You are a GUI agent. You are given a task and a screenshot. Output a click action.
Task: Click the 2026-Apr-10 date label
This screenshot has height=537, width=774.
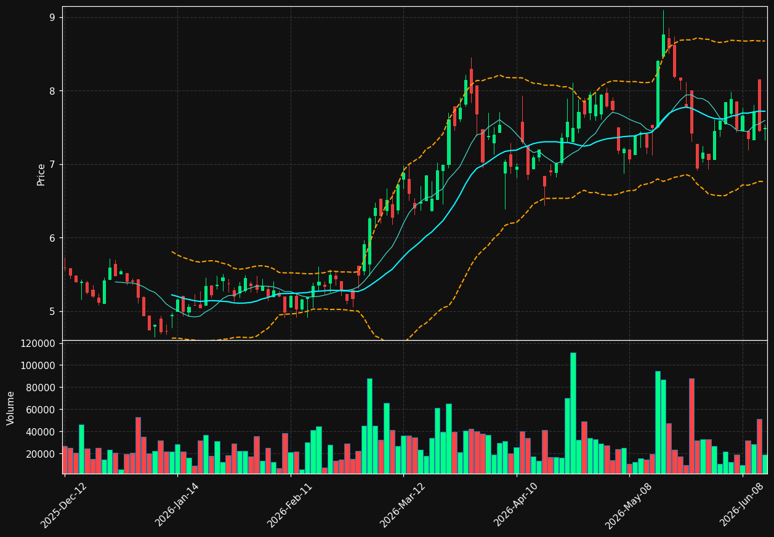pos(516,504)
